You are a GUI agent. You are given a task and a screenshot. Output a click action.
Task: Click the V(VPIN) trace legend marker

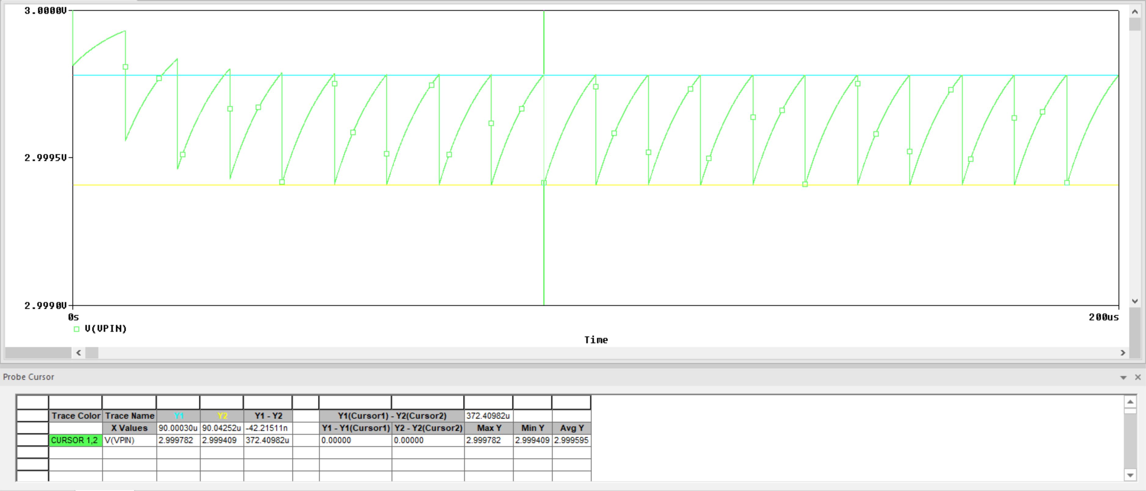(x=77, y=329)
